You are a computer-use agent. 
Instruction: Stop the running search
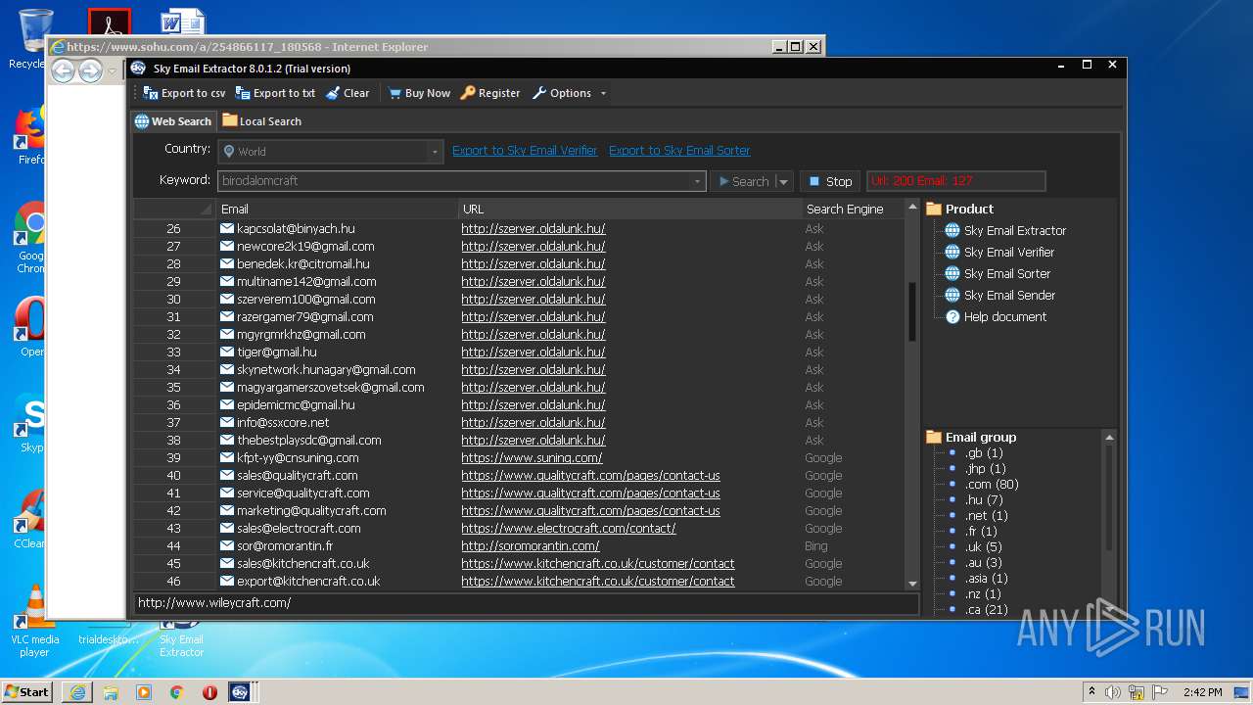click(830, 181)
